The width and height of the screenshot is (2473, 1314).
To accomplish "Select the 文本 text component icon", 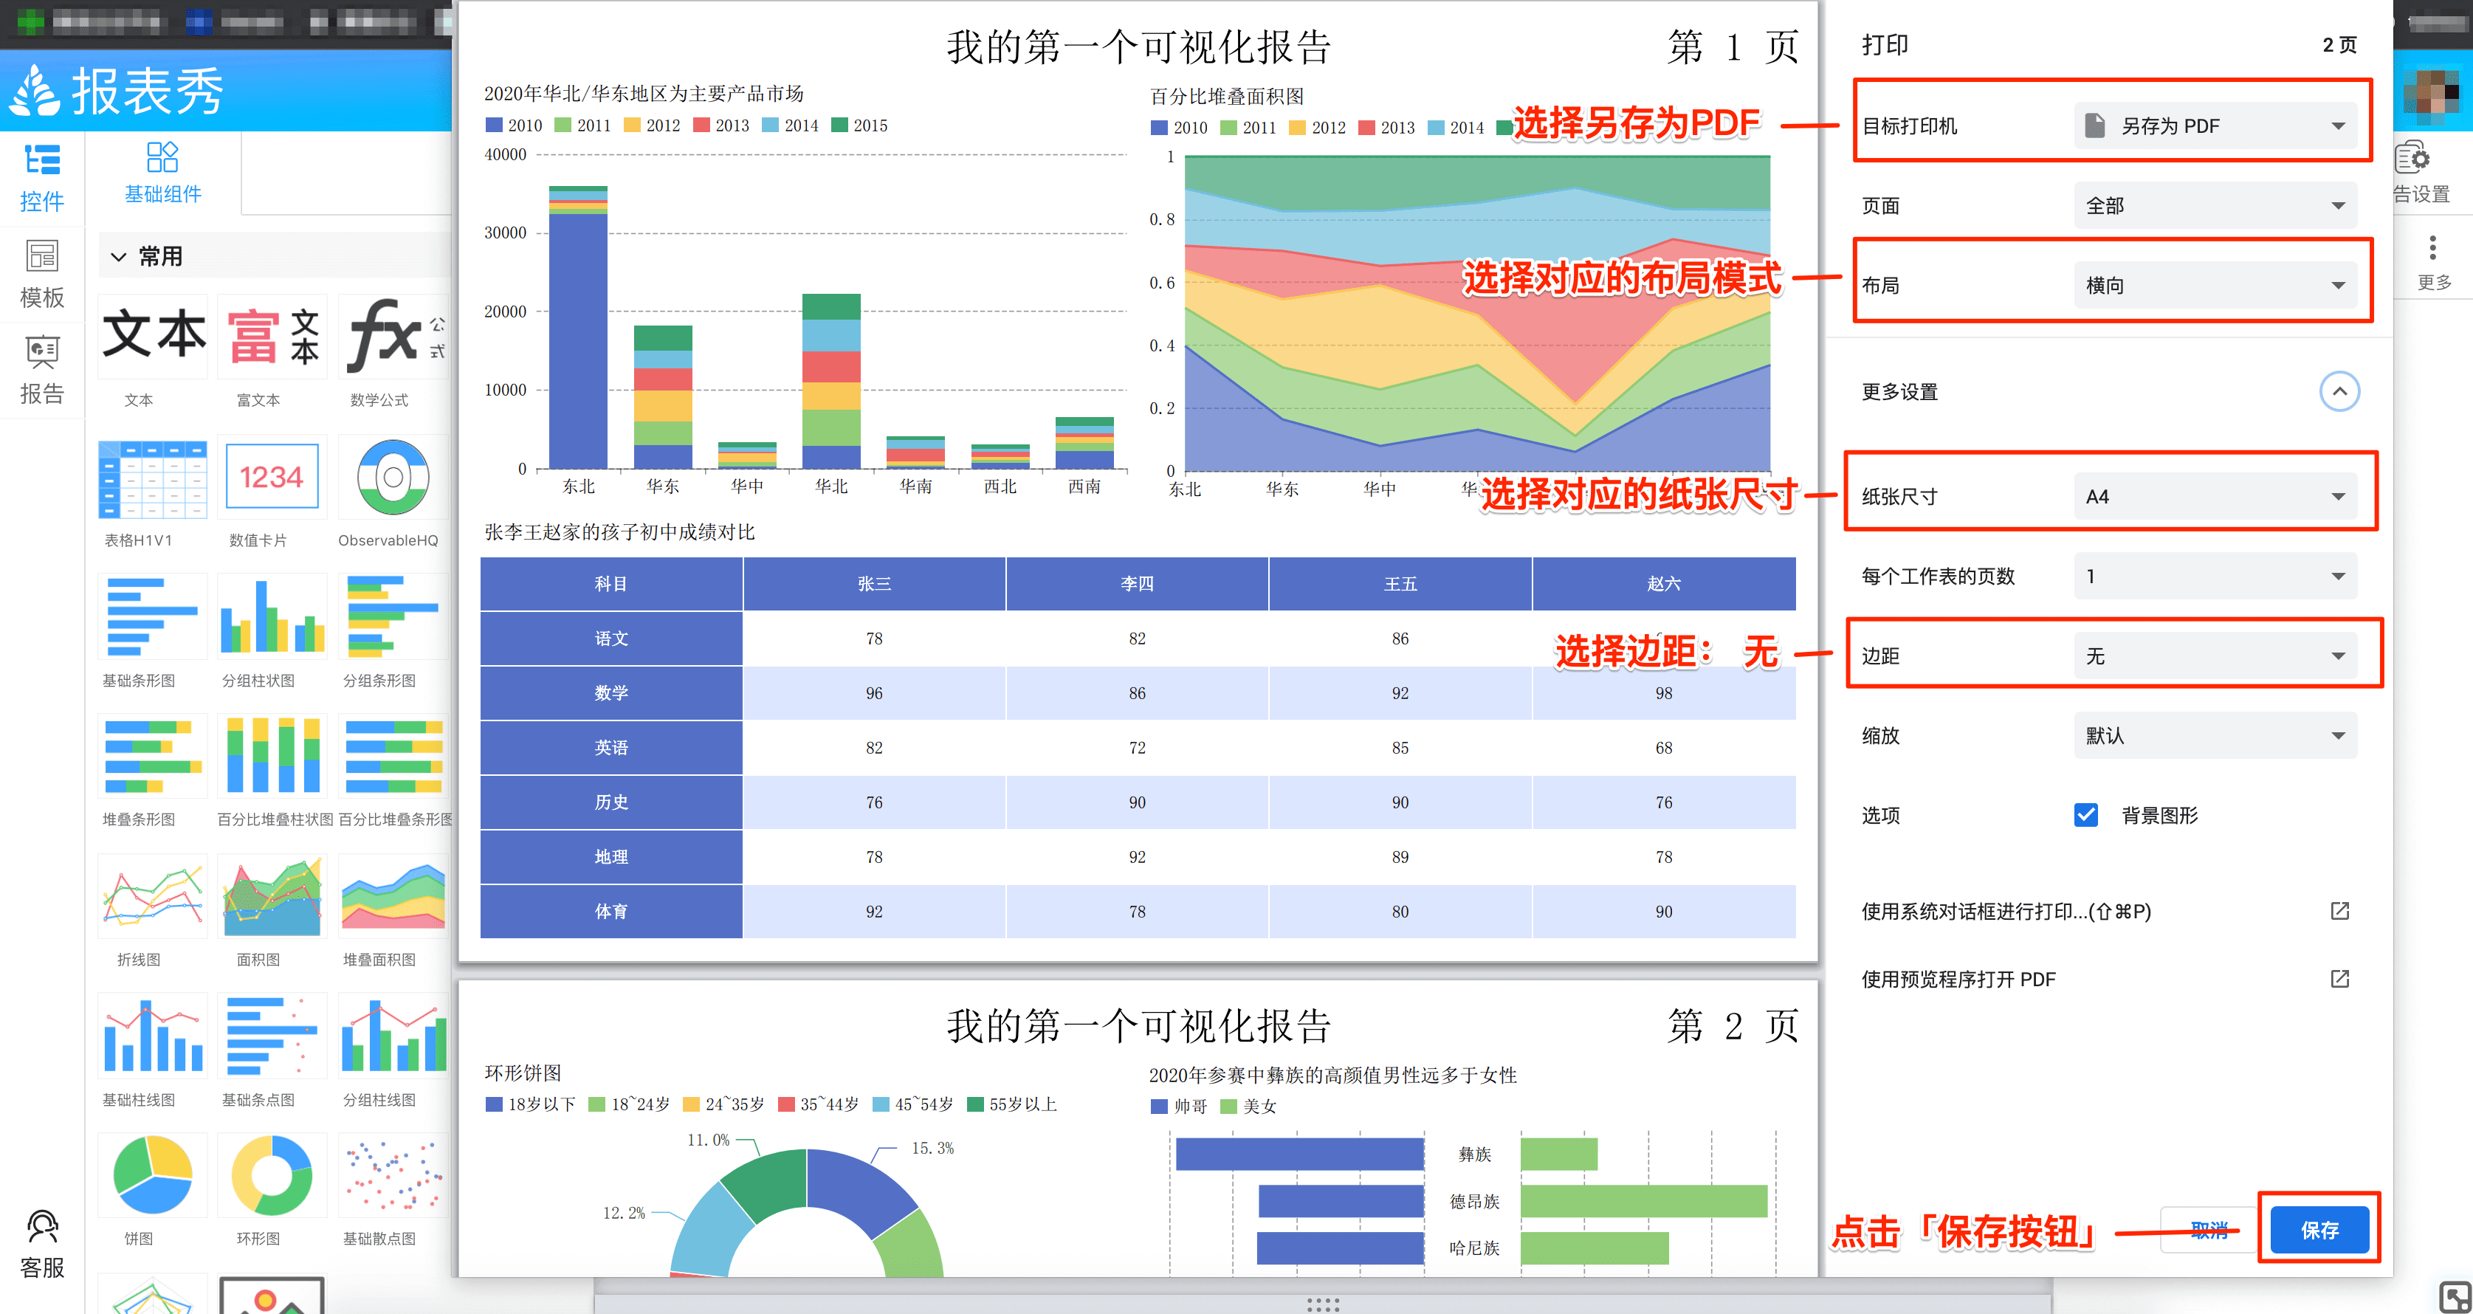I will (154, 336).
